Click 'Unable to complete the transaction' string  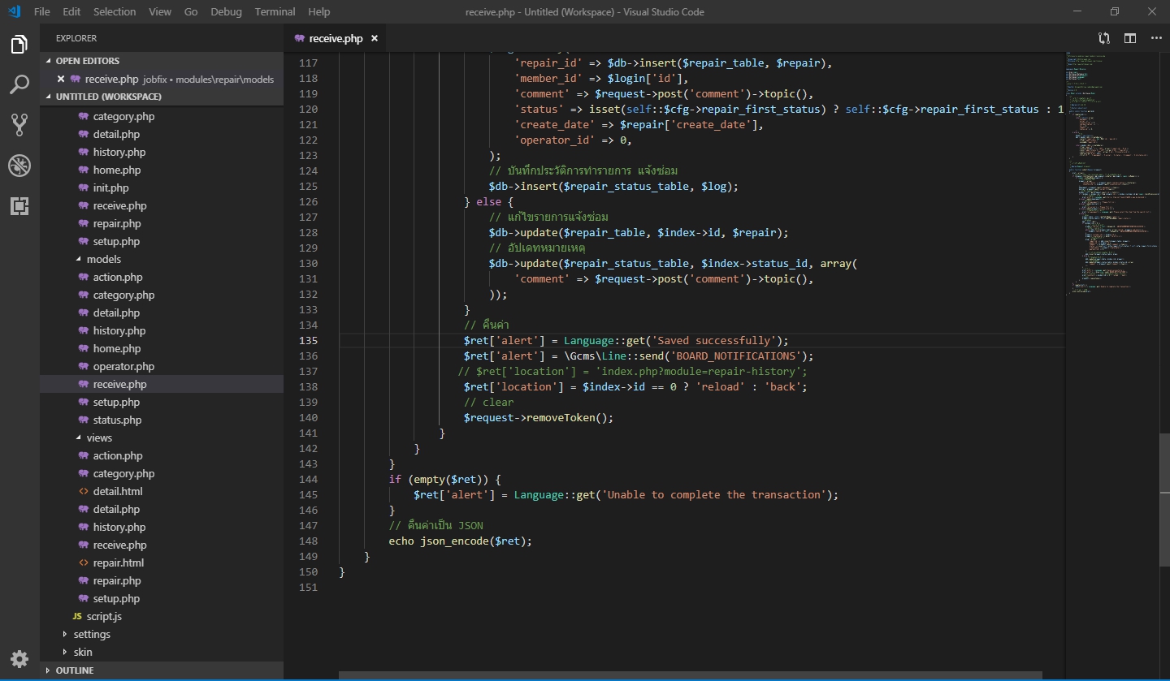(x=717, y=494)
